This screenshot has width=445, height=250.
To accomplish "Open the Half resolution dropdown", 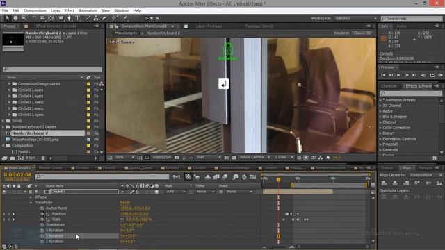I will 209,157.
